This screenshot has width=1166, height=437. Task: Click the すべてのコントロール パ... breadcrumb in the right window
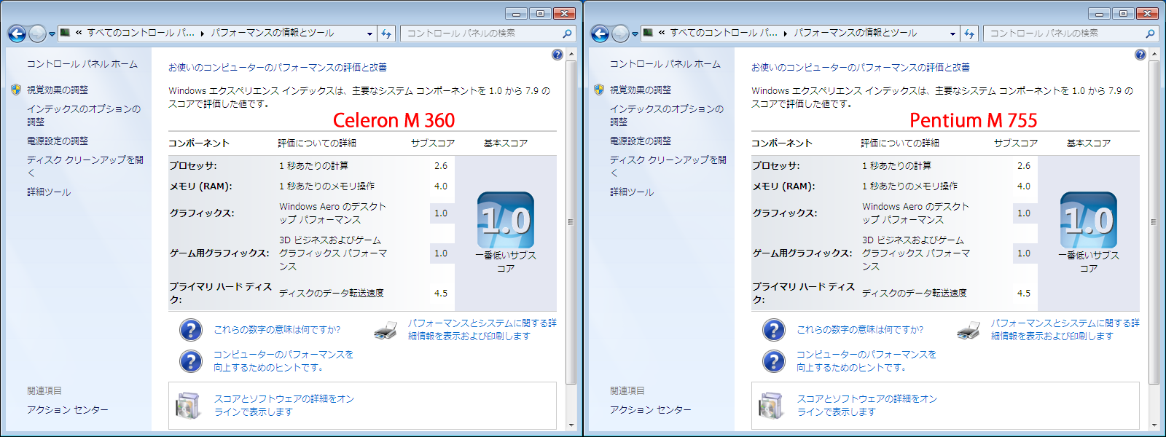pyautogui.click(x=724, y=33)
